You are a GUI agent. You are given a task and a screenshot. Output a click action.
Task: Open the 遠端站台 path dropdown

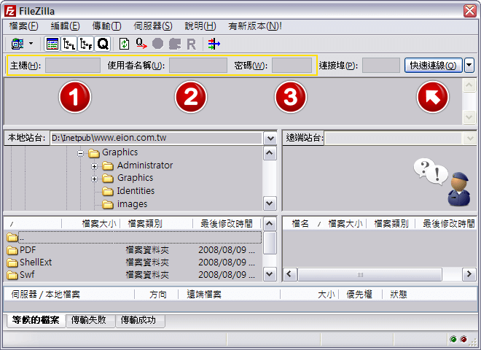point(469,138)
